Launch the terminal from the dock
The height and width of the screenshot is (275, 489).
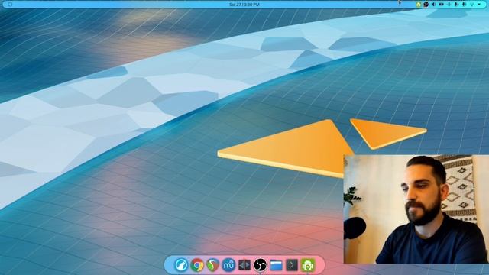(292, 265)
